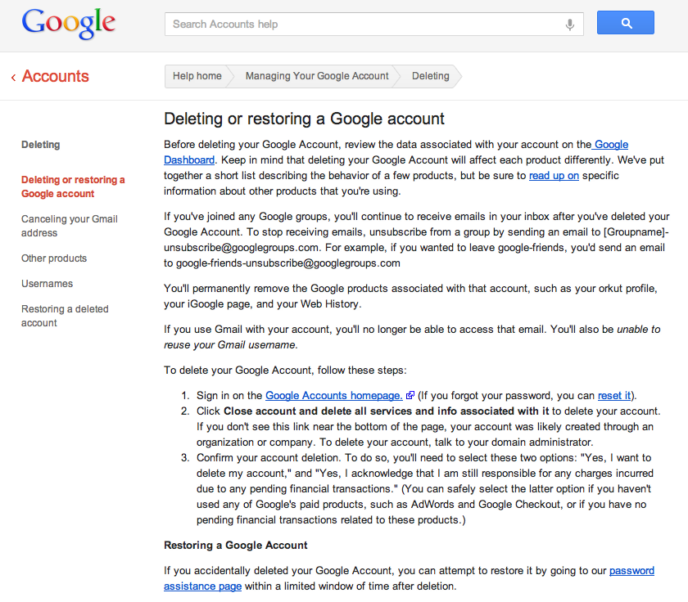Open Managing Your Google Account breadcrumb
This screenshot has width=688, height=602.
tap(317, 76)
